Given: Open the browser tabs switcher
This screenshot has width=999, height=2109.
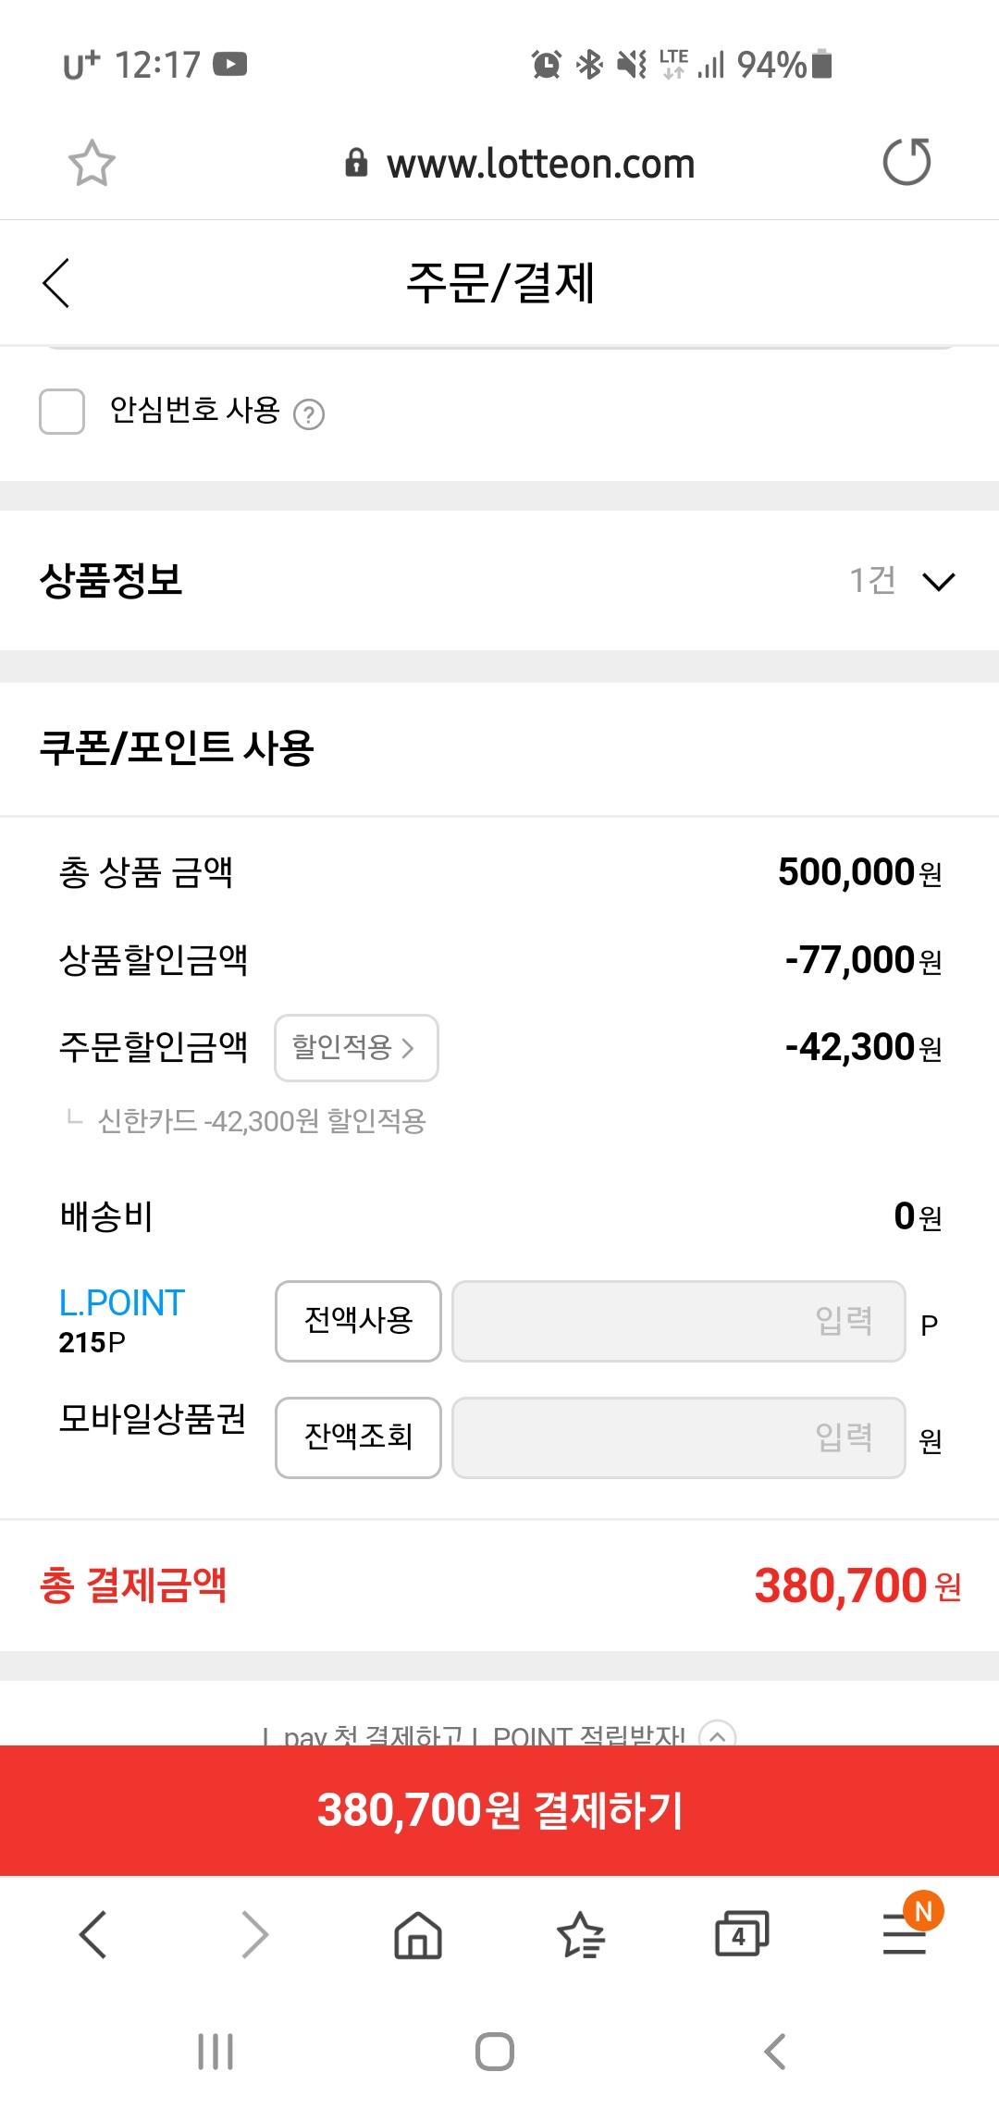Looking at the screenshot, I should click(x=741, y=1934).
